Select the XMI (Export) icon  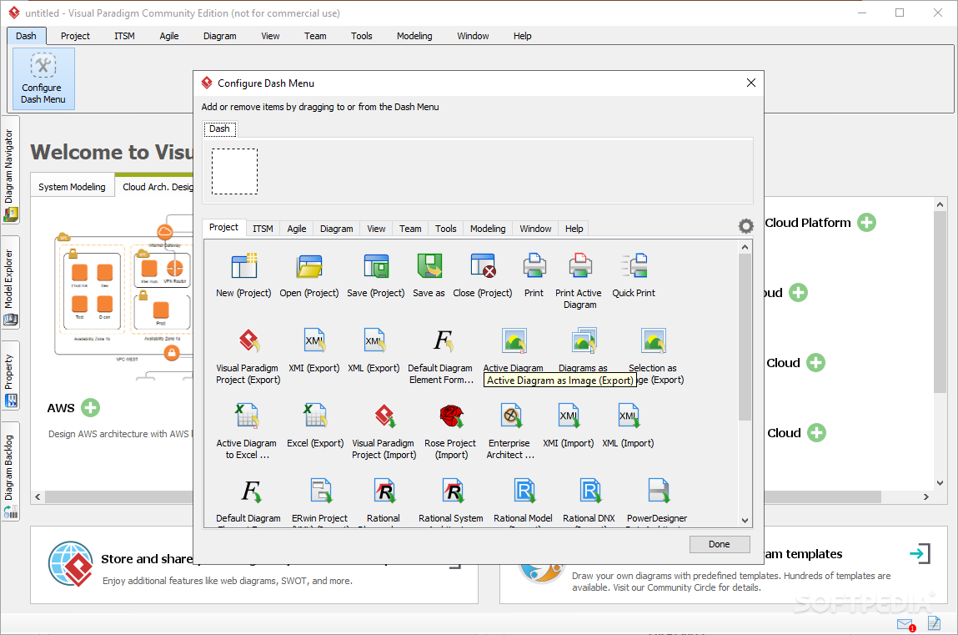[x=314, y=341]
